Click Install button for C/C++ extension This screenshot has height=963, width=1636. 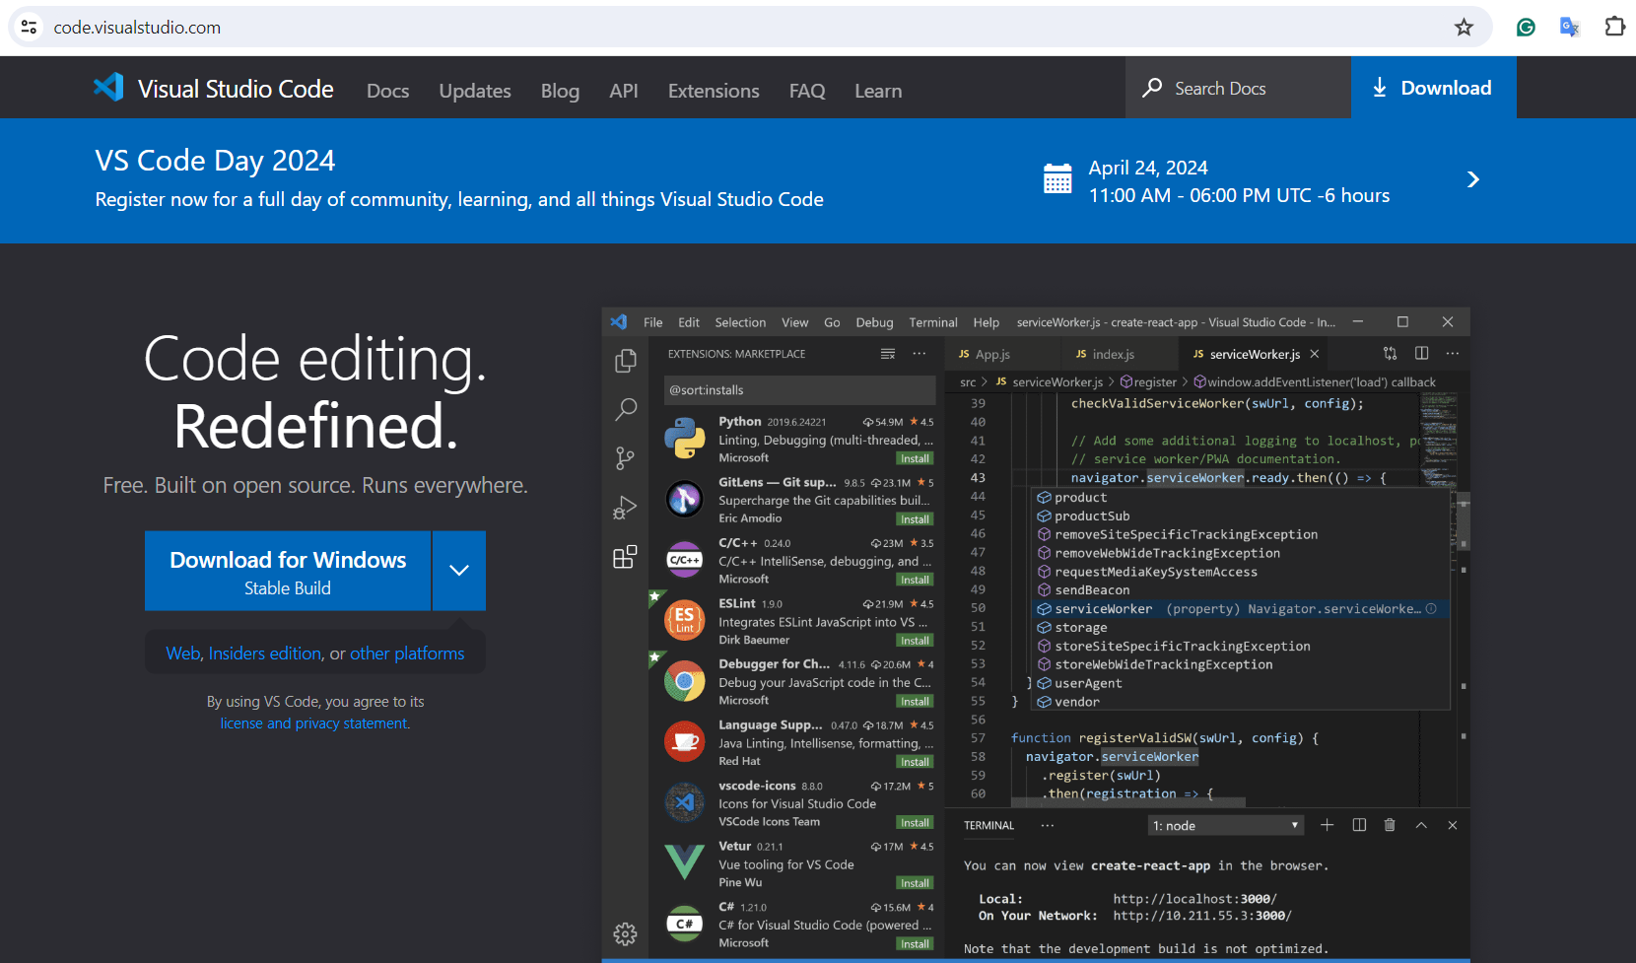coord(915,580)
